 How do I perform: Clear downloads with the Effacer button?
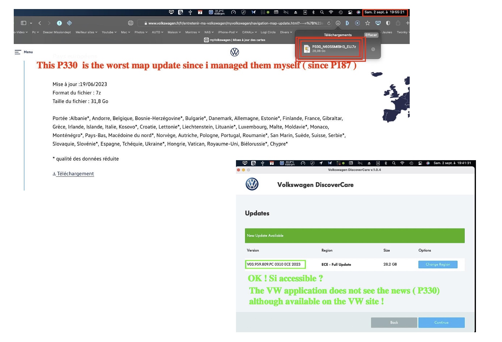point(371,35)
